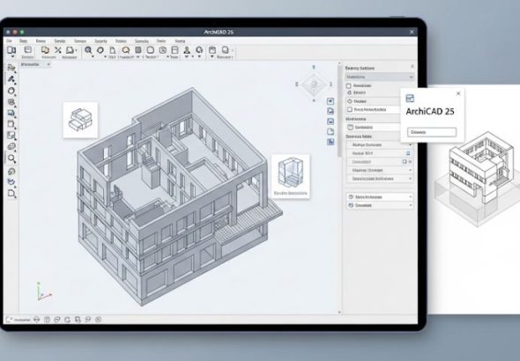
Task: Open the last item in the menu bar
Action: (180, 41)
